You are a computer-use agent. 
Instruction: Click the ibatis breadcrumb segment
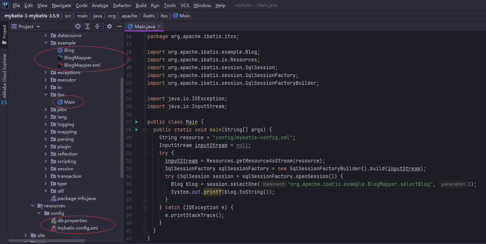coord(149,16)
